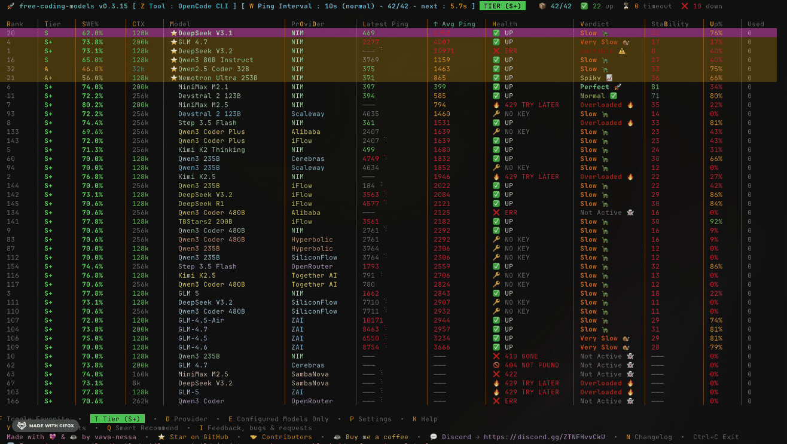
Task: Click the red X health icon in DeepSeek V3.2 NIM row
Action: 496,51
